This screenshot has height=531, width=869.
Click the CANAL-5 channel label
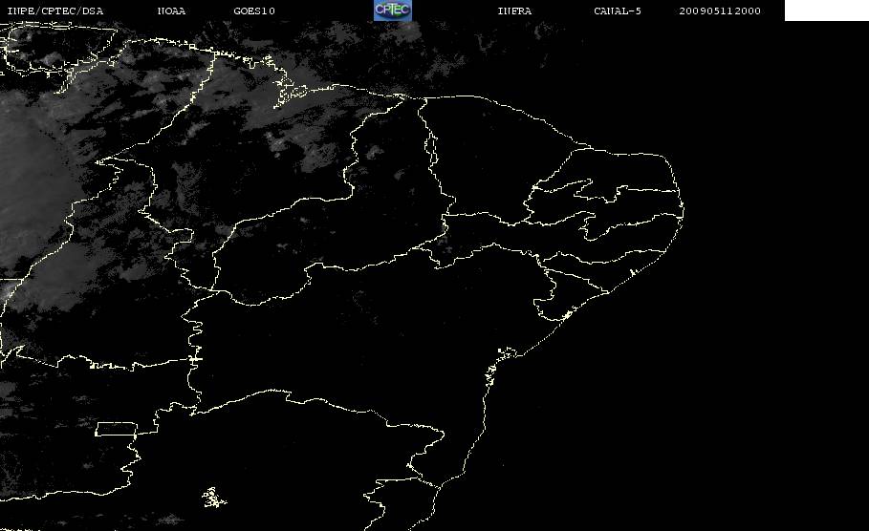[618, 11]
